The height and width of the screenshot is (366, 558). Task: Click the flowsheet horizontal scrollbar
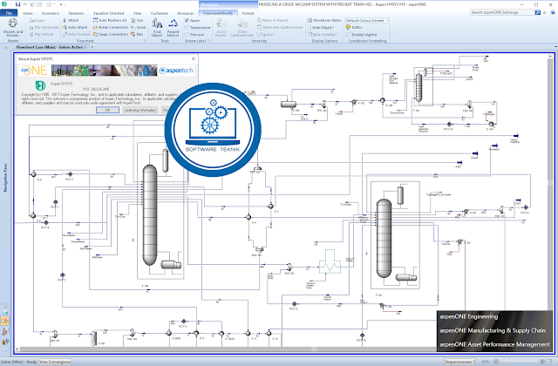point(228,349)
